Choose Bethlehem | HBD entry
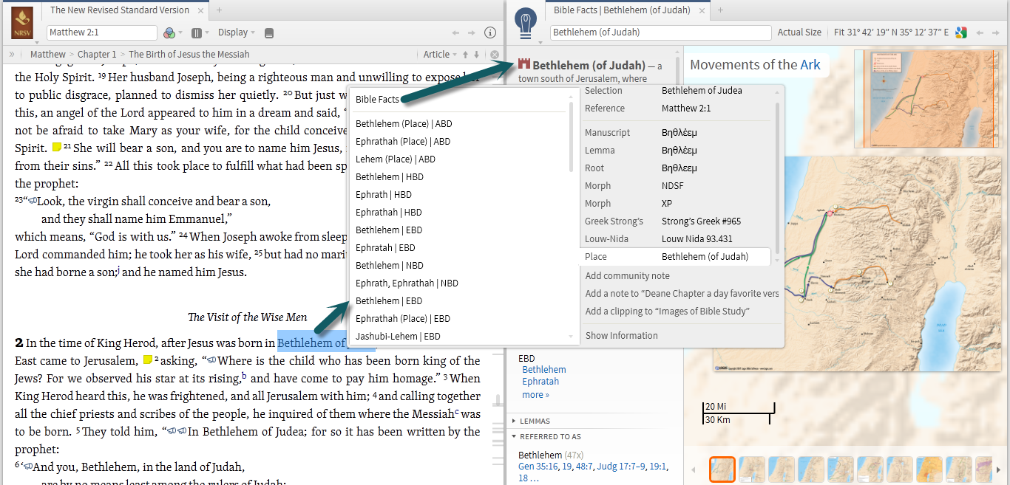1010x485 pixels. coord(390,177)
